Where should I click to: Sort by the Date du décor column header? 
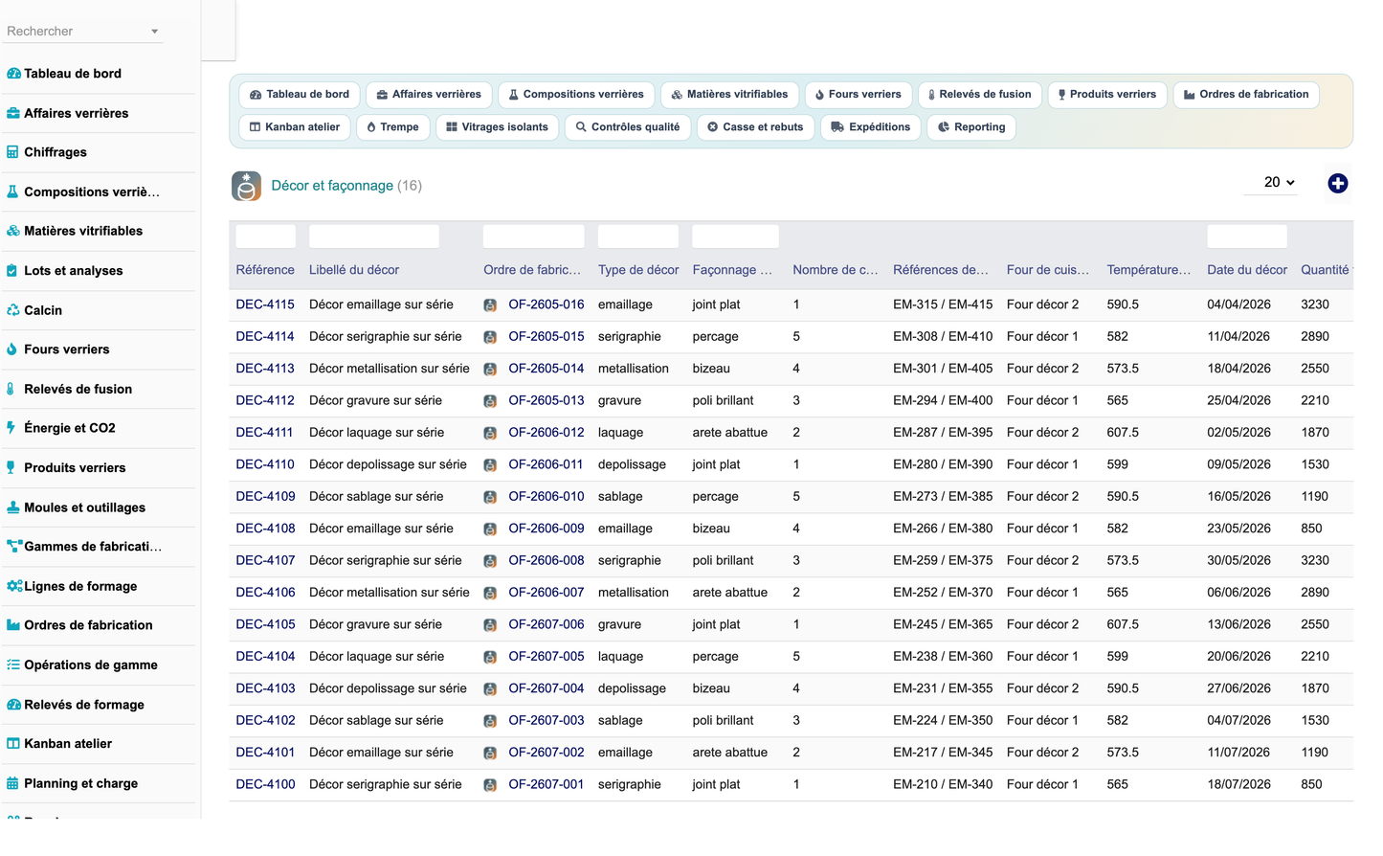1246,270
